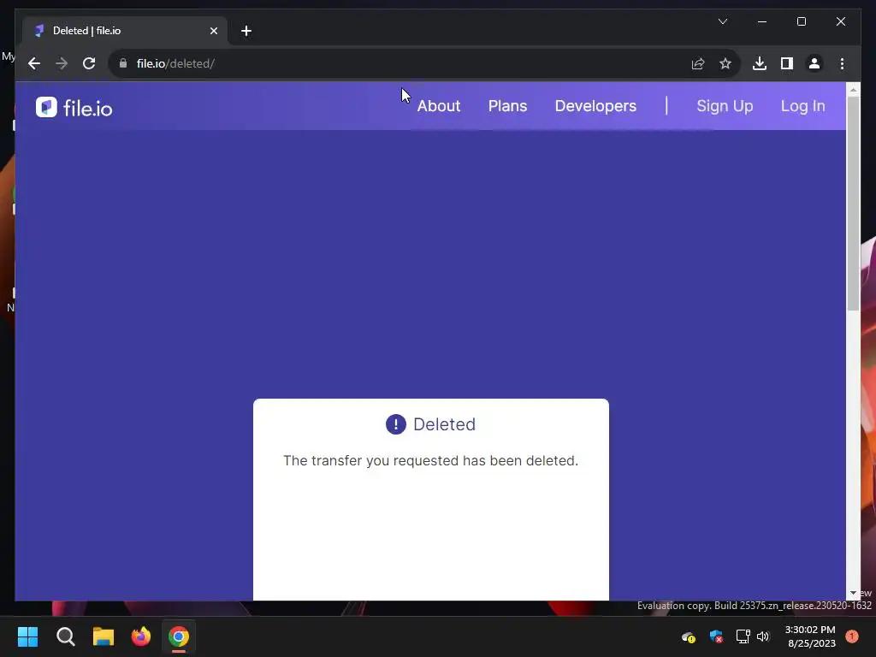Click the Deleted exclamation icon
Image resolution: width=876 pixels, height=657 pixels.
coord(396,424)
